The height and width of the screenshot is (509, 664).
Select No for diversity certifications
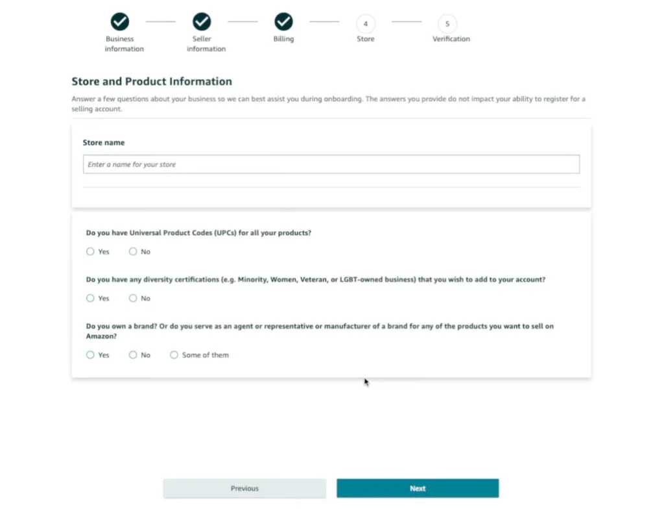(132, 298)
